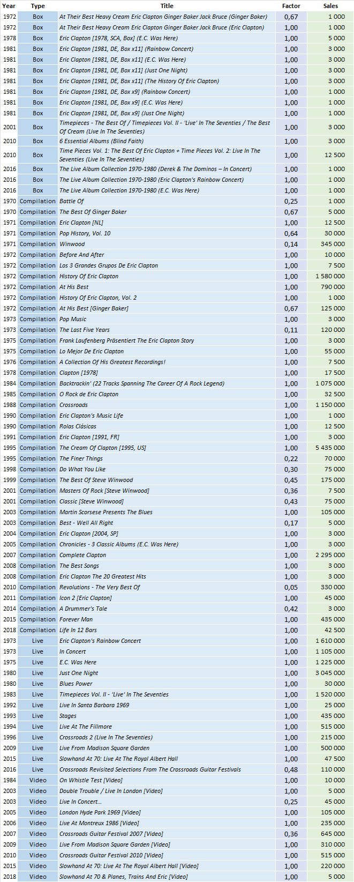Click the 1988 'Crossroads' compilation title
354x882 pixels.
pos(73,405)
